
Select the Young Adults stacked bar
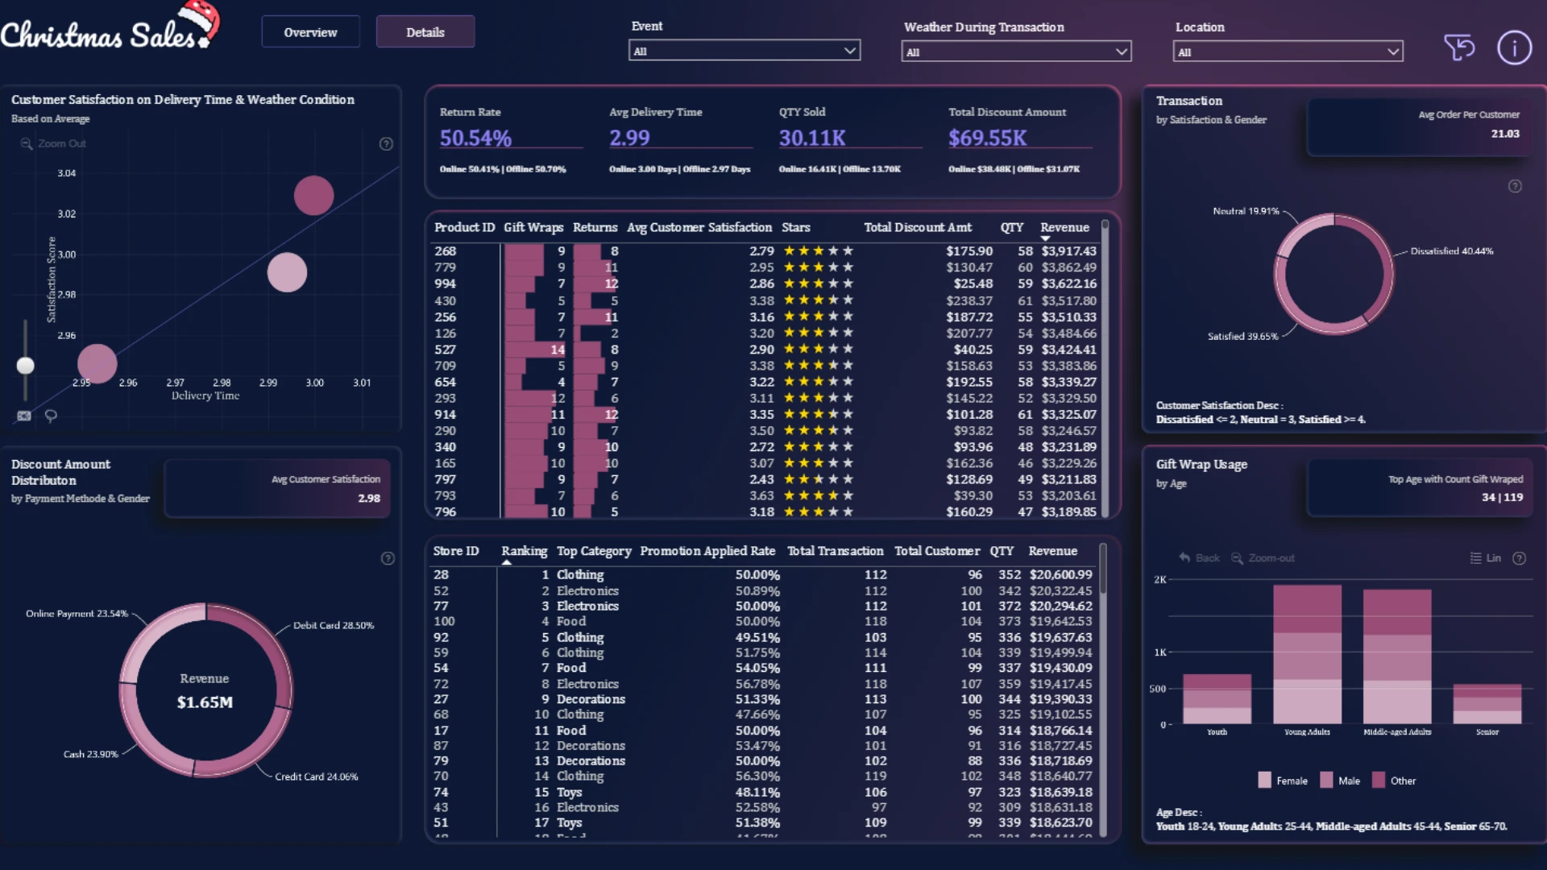(1307, 654)
